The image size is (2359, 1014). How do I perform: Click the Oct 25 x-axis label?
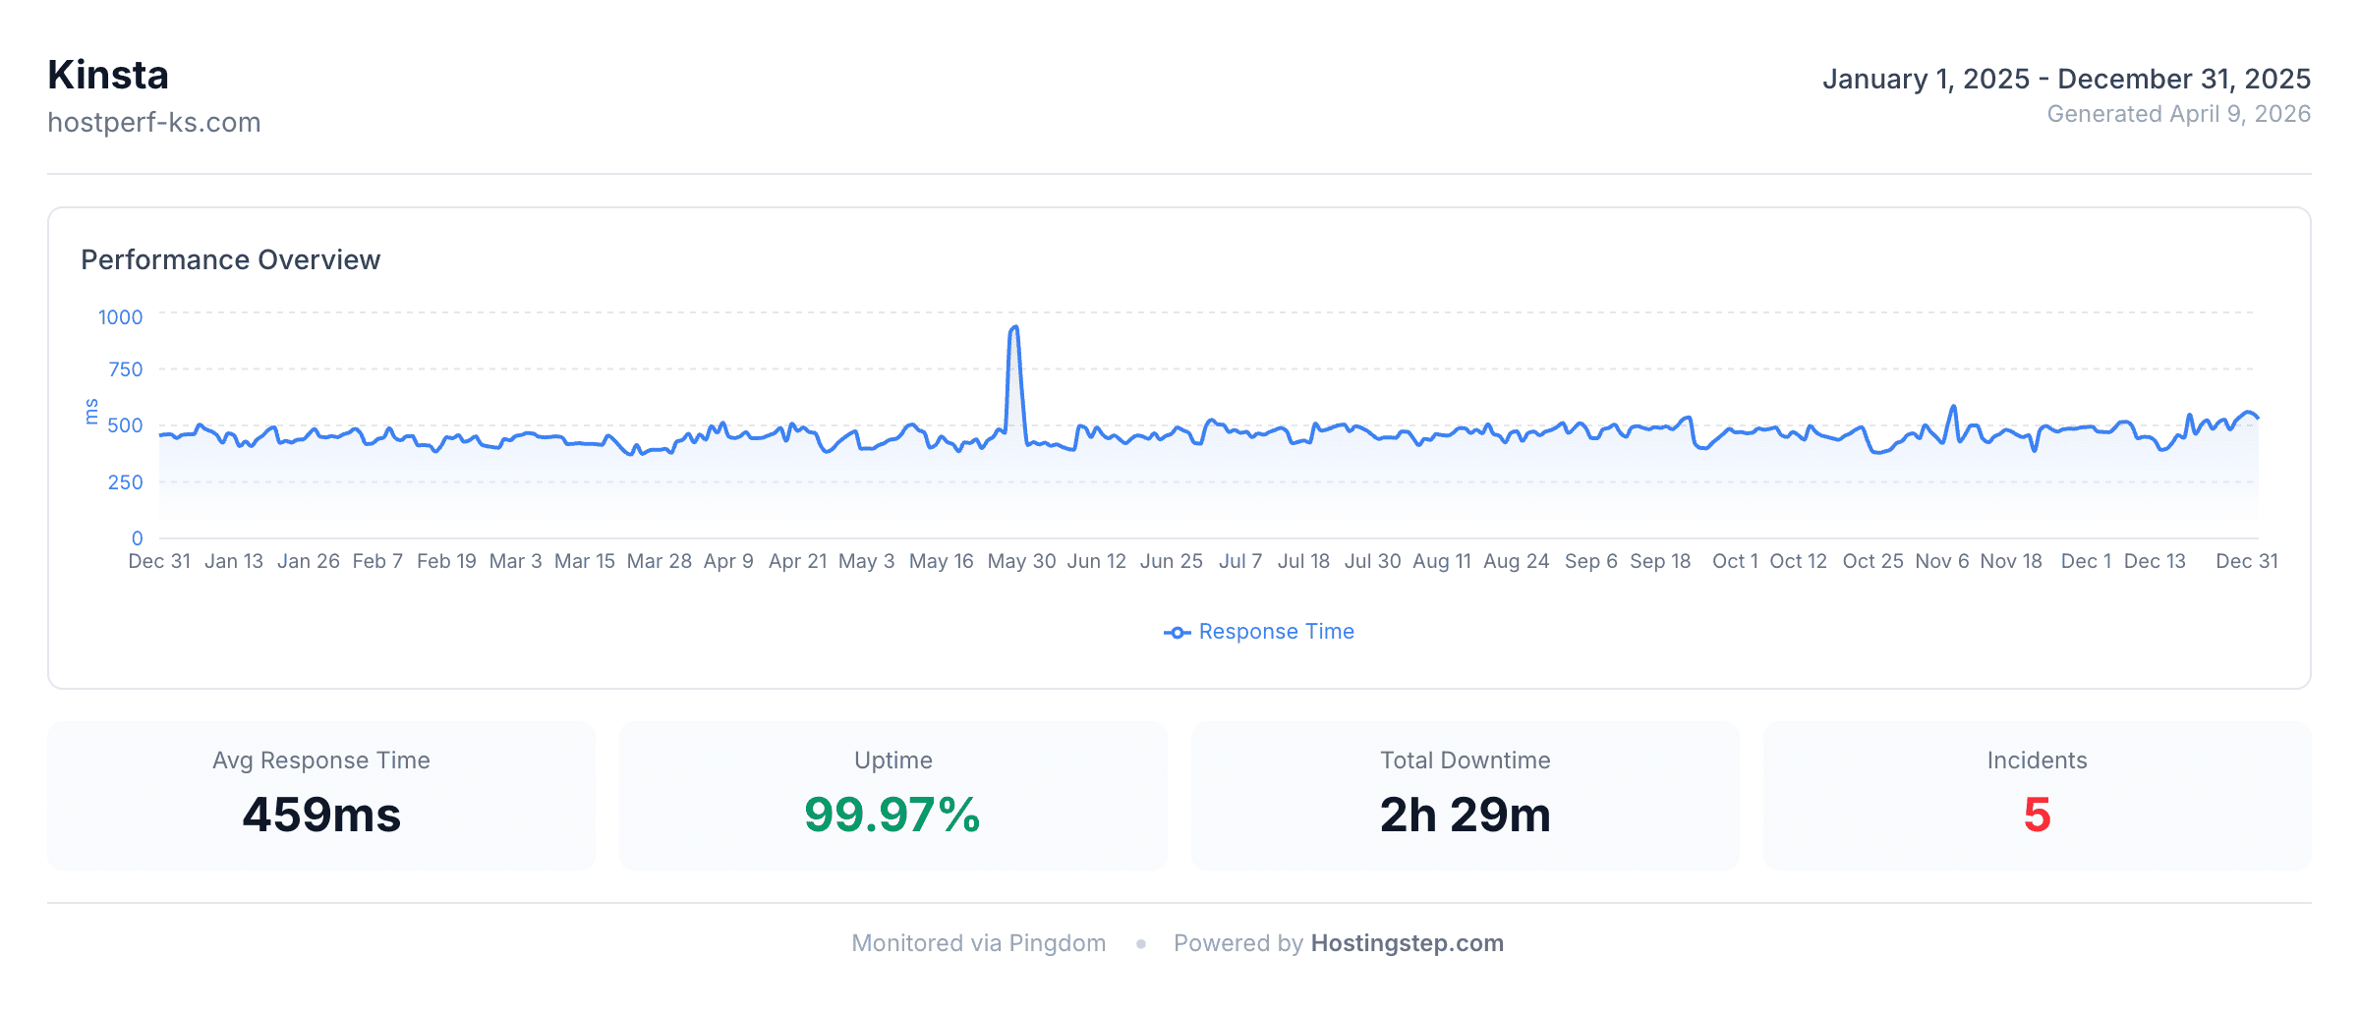pyautogui.click(x=1872, y=561)
